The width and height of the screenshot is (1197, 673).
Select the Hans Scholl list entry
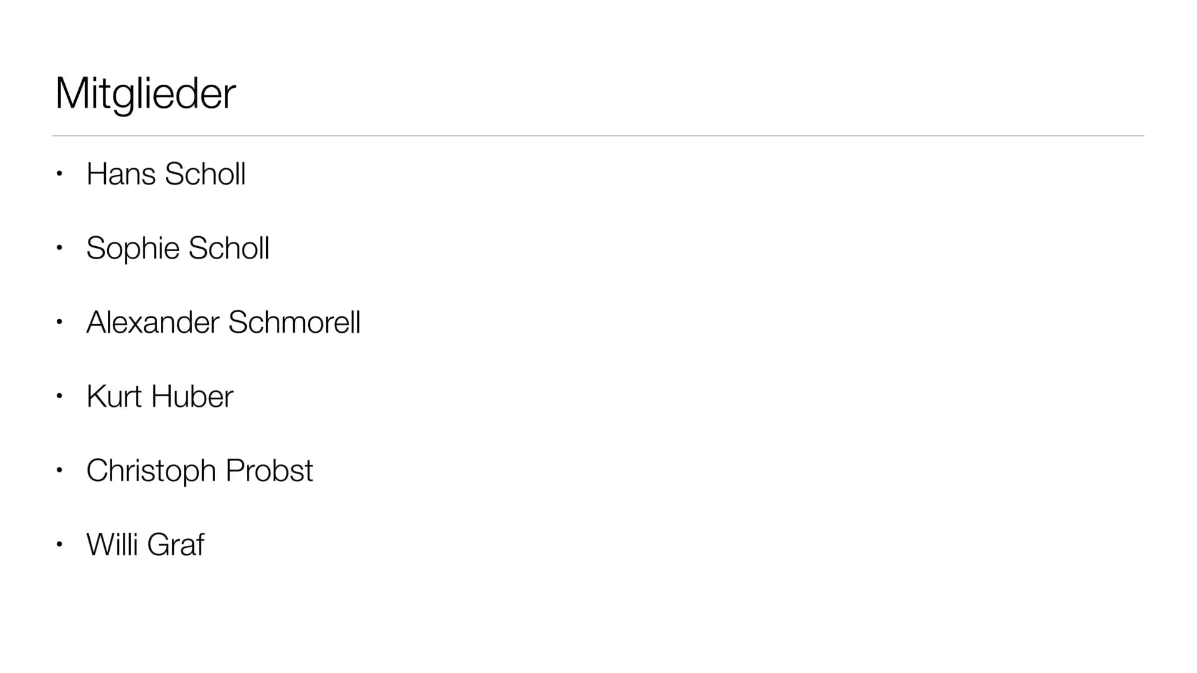pyautogui.click(x=166, y=174)
